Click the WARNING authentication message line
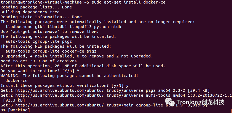This screenshot has width=232, height=113. tap(69, 76)
